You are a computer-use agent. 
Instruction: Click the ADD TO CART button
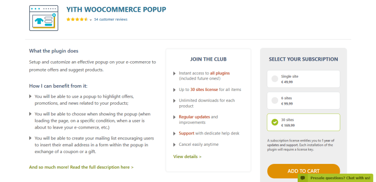pos(304,171)
